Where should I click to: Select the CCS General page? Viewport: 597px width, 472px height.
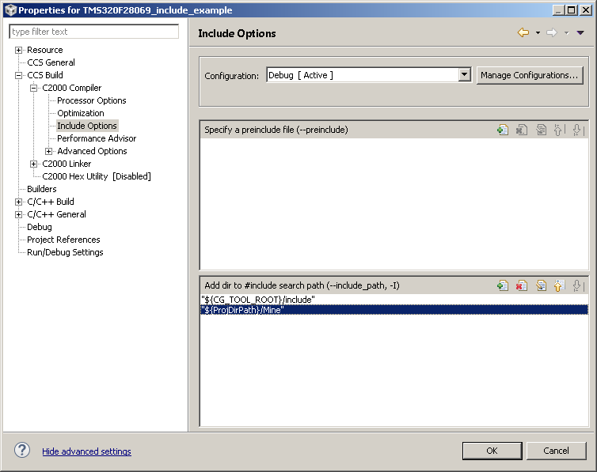pyautogui.click(x=51, y=62)
